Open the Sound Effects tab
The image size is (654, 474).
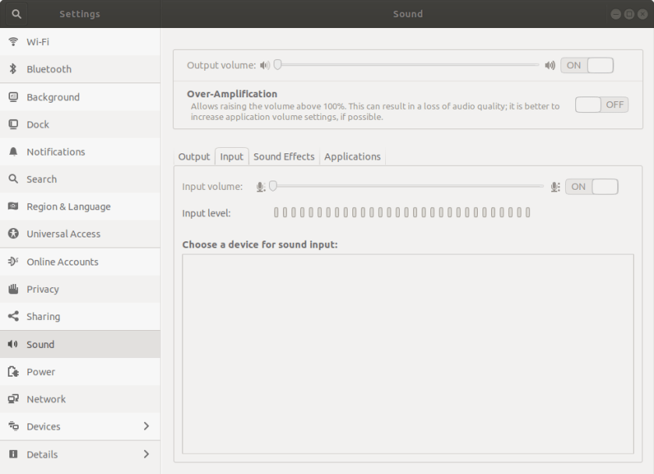[x=284, y=156]
